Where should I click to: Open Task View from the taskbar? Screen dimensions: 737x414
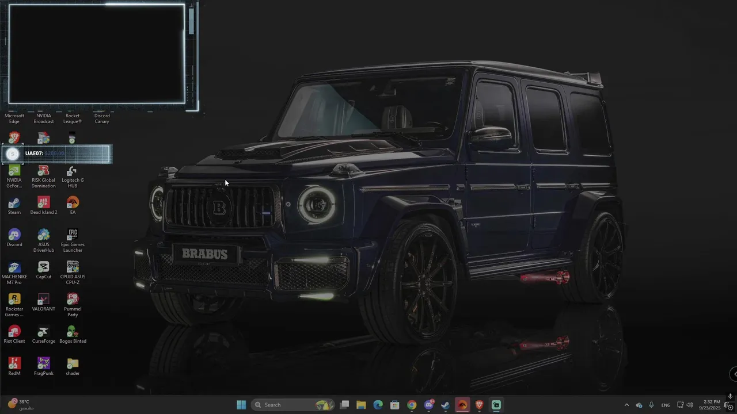(x=344, y=405)
